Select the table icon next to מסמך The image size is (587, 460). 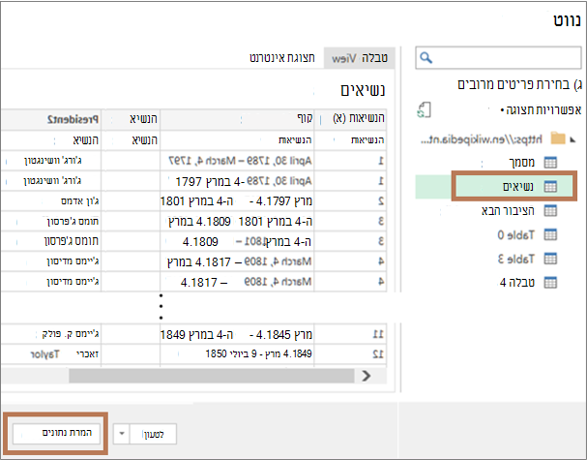click(x=550, y=163)
